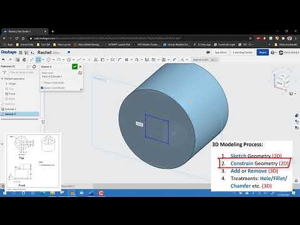Image resolution: width=300 pixels, height=225 pixels.
Task: Open the help menu icon
Action: (272, 52)
